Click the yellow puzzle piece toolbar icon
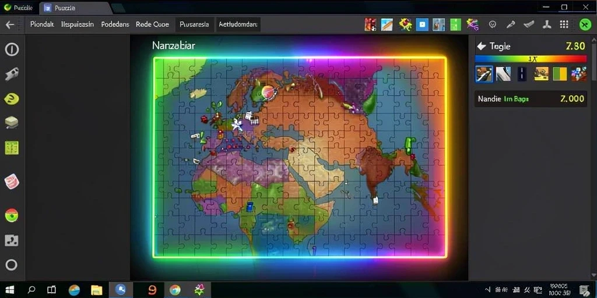Image resolution: width=597 pixels, height=298 pixels. (x=405, y=24)
